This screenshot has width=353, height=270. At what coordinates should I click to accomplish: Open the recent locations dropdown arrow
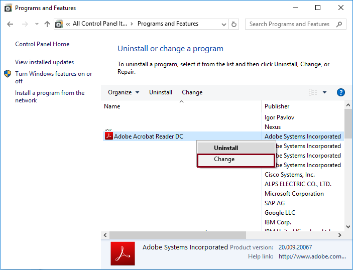(37, 24)
